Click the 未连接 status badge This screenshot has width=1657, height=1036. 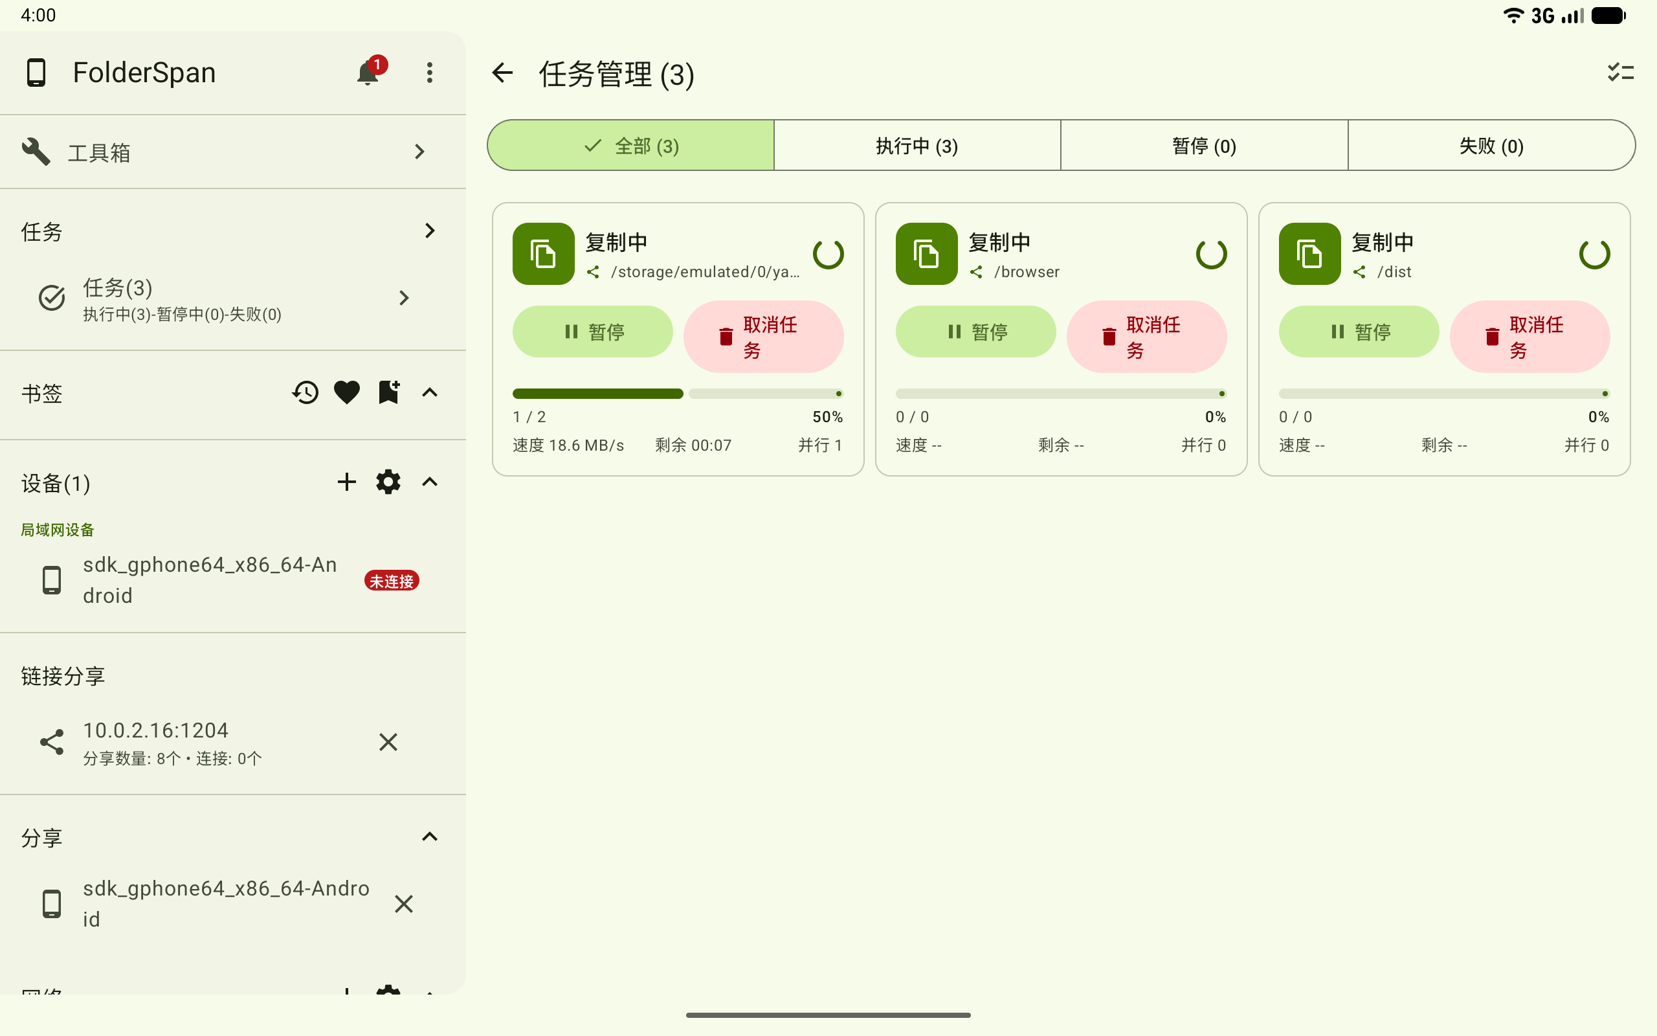(392, 581)
